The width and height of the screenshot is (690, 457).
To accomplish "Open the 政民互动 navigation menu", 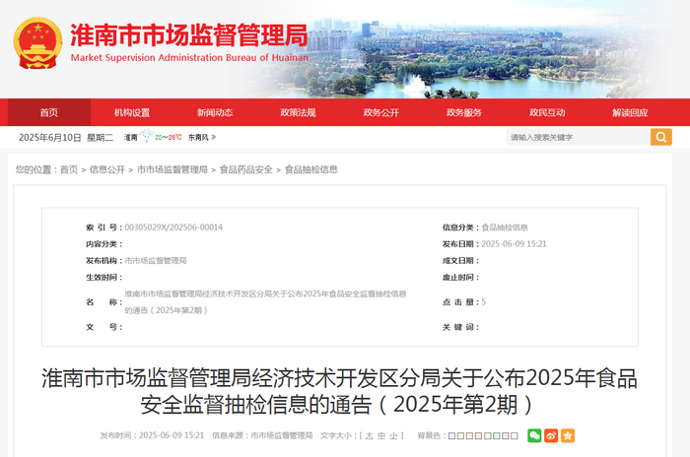I will tap(547, 112).
